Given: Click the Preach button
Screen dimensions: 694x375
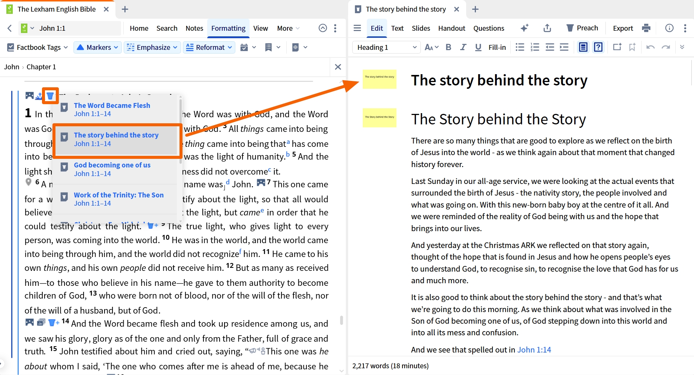Looking at the screenshot, I should coord(582,28).
